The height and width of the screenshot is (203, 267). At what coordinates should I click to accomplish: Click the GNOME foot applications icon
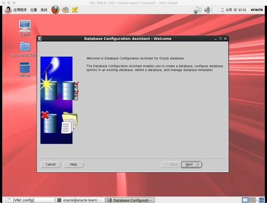pos(8,10)
